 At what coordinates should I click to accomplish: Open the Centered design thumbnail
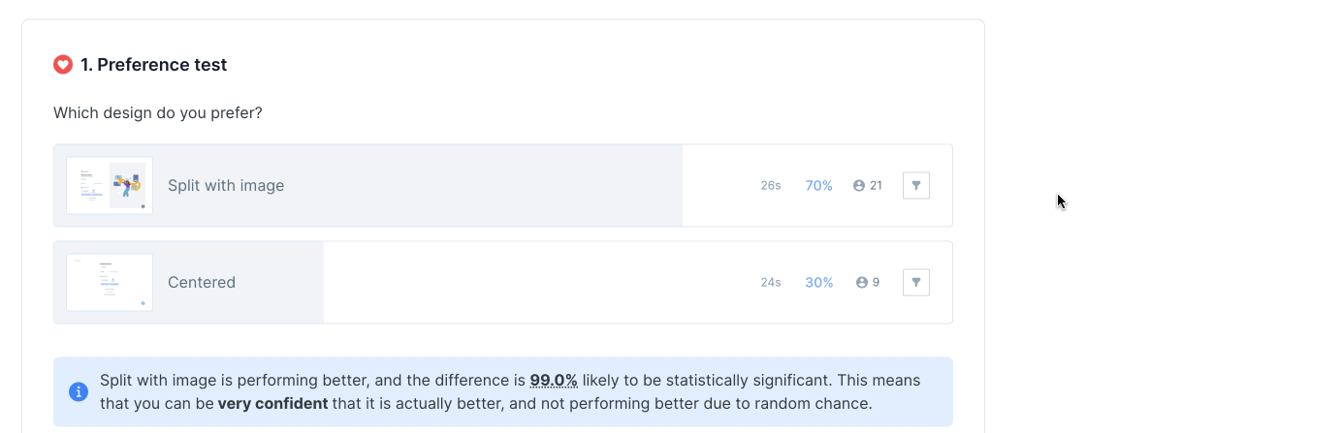pos(110,282)
